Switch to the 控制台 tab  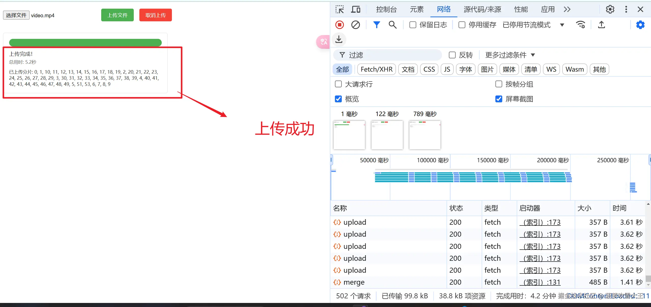tap(386, 9)
